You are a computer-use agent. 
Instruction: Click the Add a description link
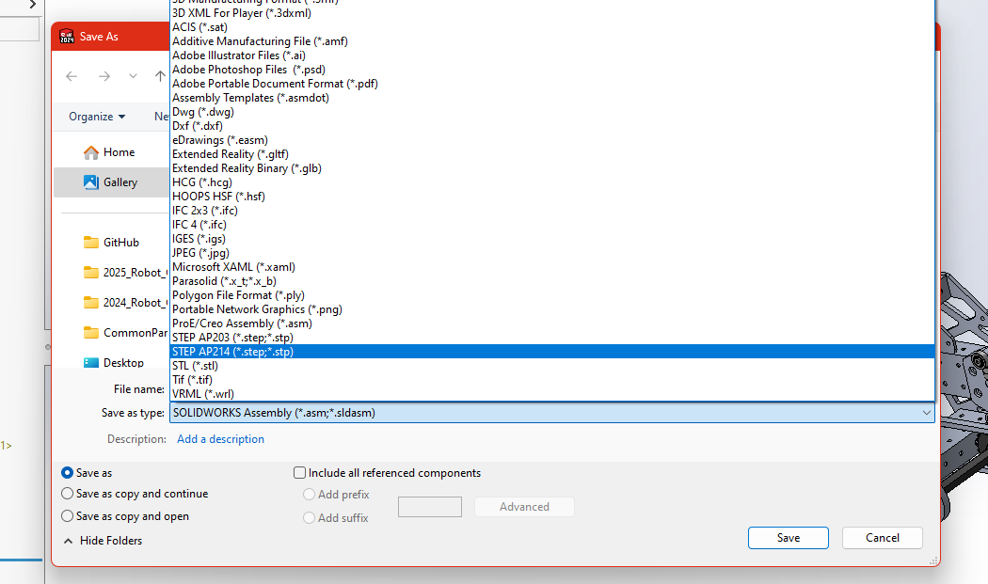tap(220, 439)
